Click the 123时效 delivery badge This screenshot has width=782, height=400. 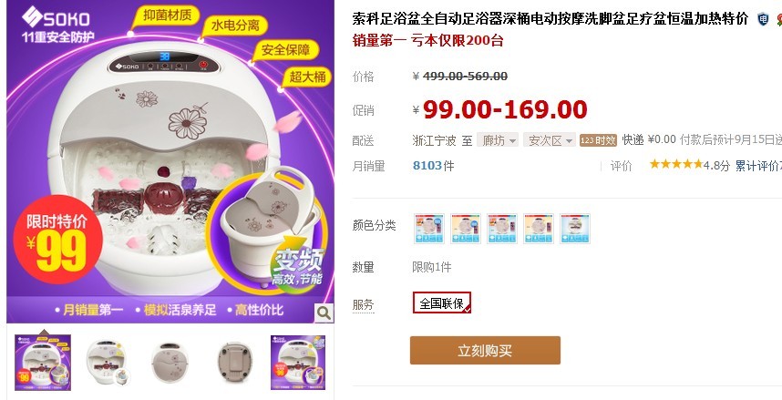598,140
